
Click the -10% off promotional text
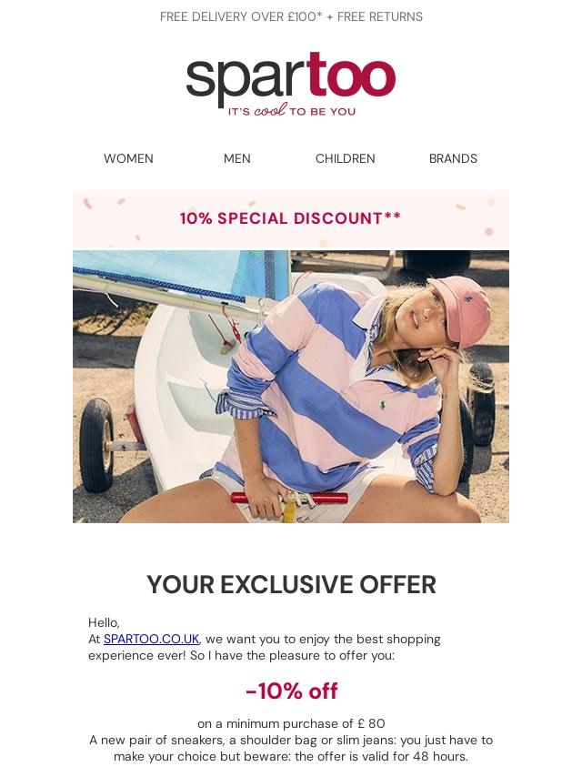click(291, 691)
